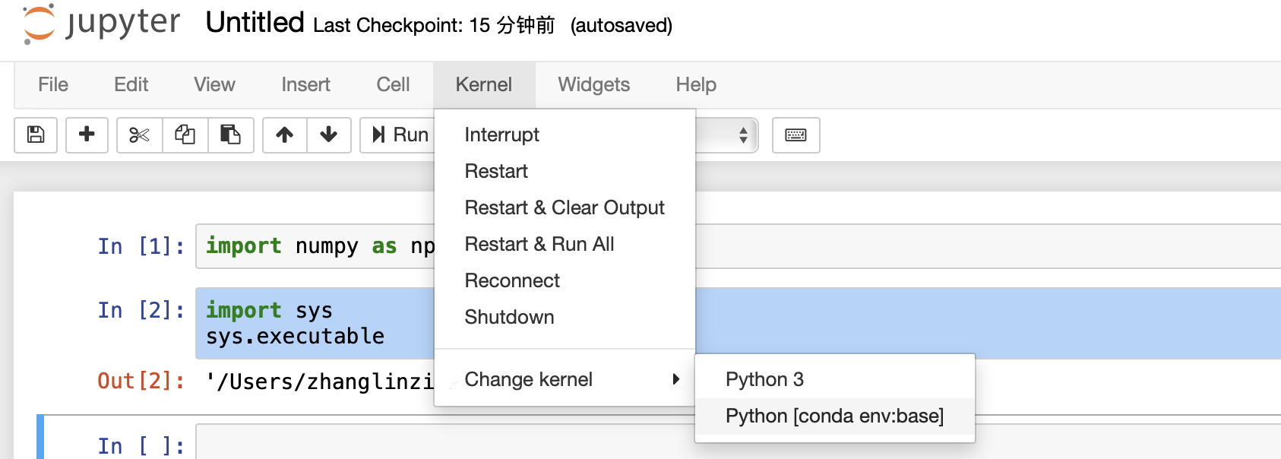Paste cell using clipboard icon
The height and width of the screenshot is (459, 1281).
coord(231,135)
